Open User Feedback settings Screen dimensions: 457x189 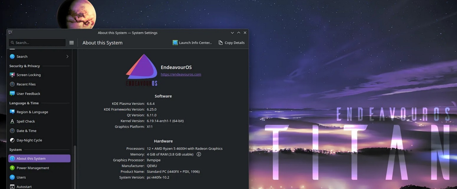pyautogui.click(x=39, y=94)
